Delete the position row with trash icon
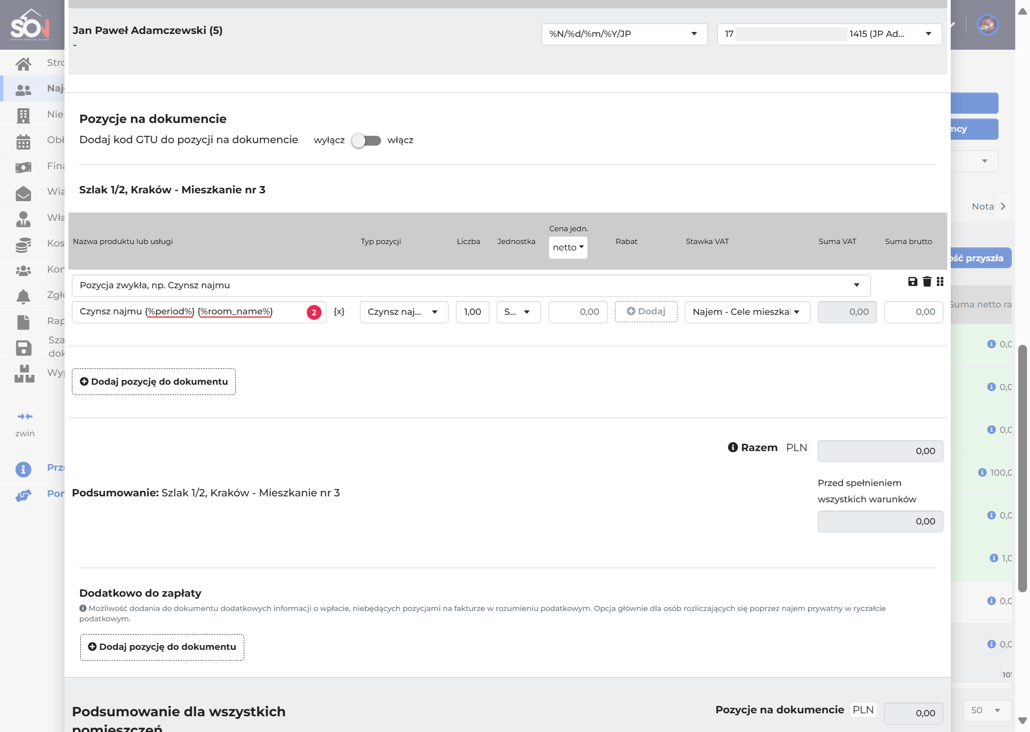 (927, 281)
